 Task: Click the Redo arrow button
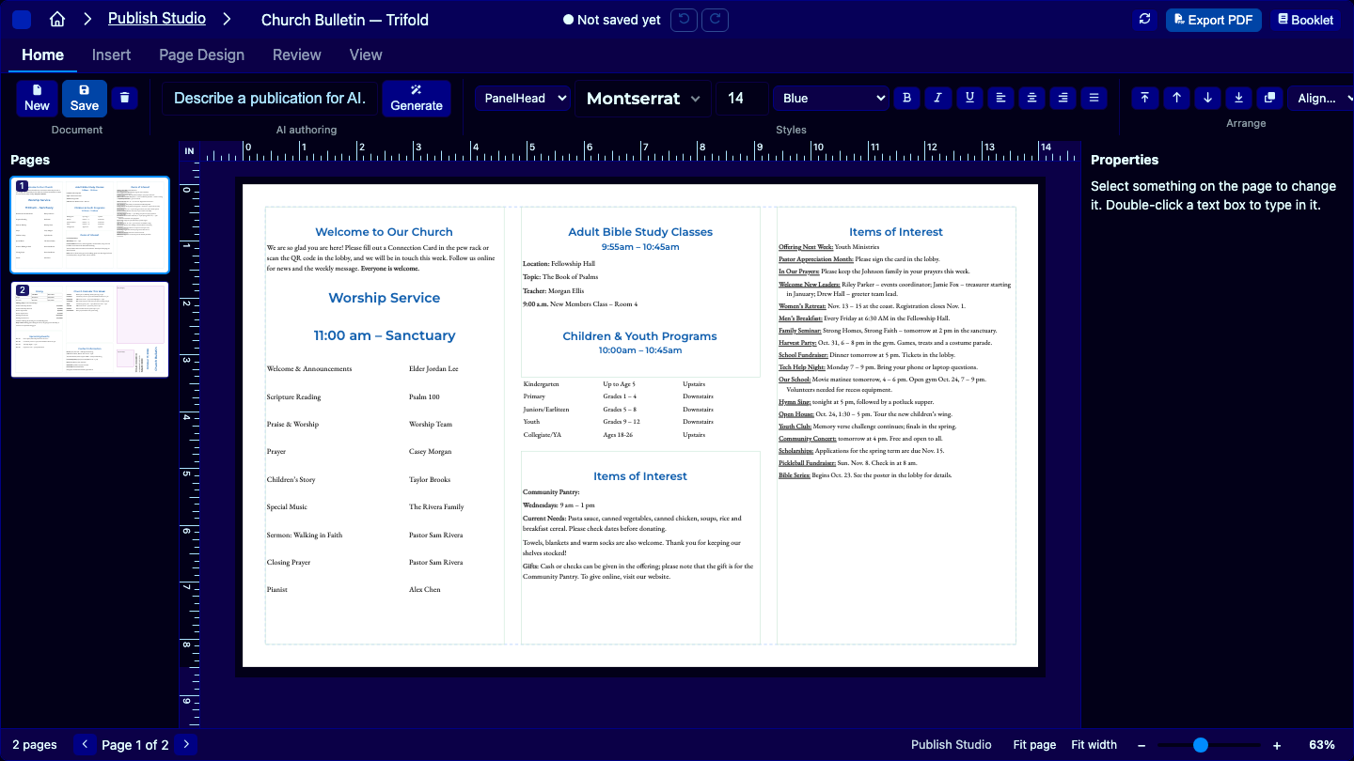(x=716, y=20)
